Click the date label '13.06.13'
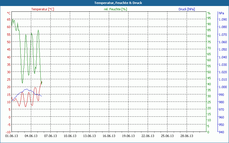 pos(89,136)
